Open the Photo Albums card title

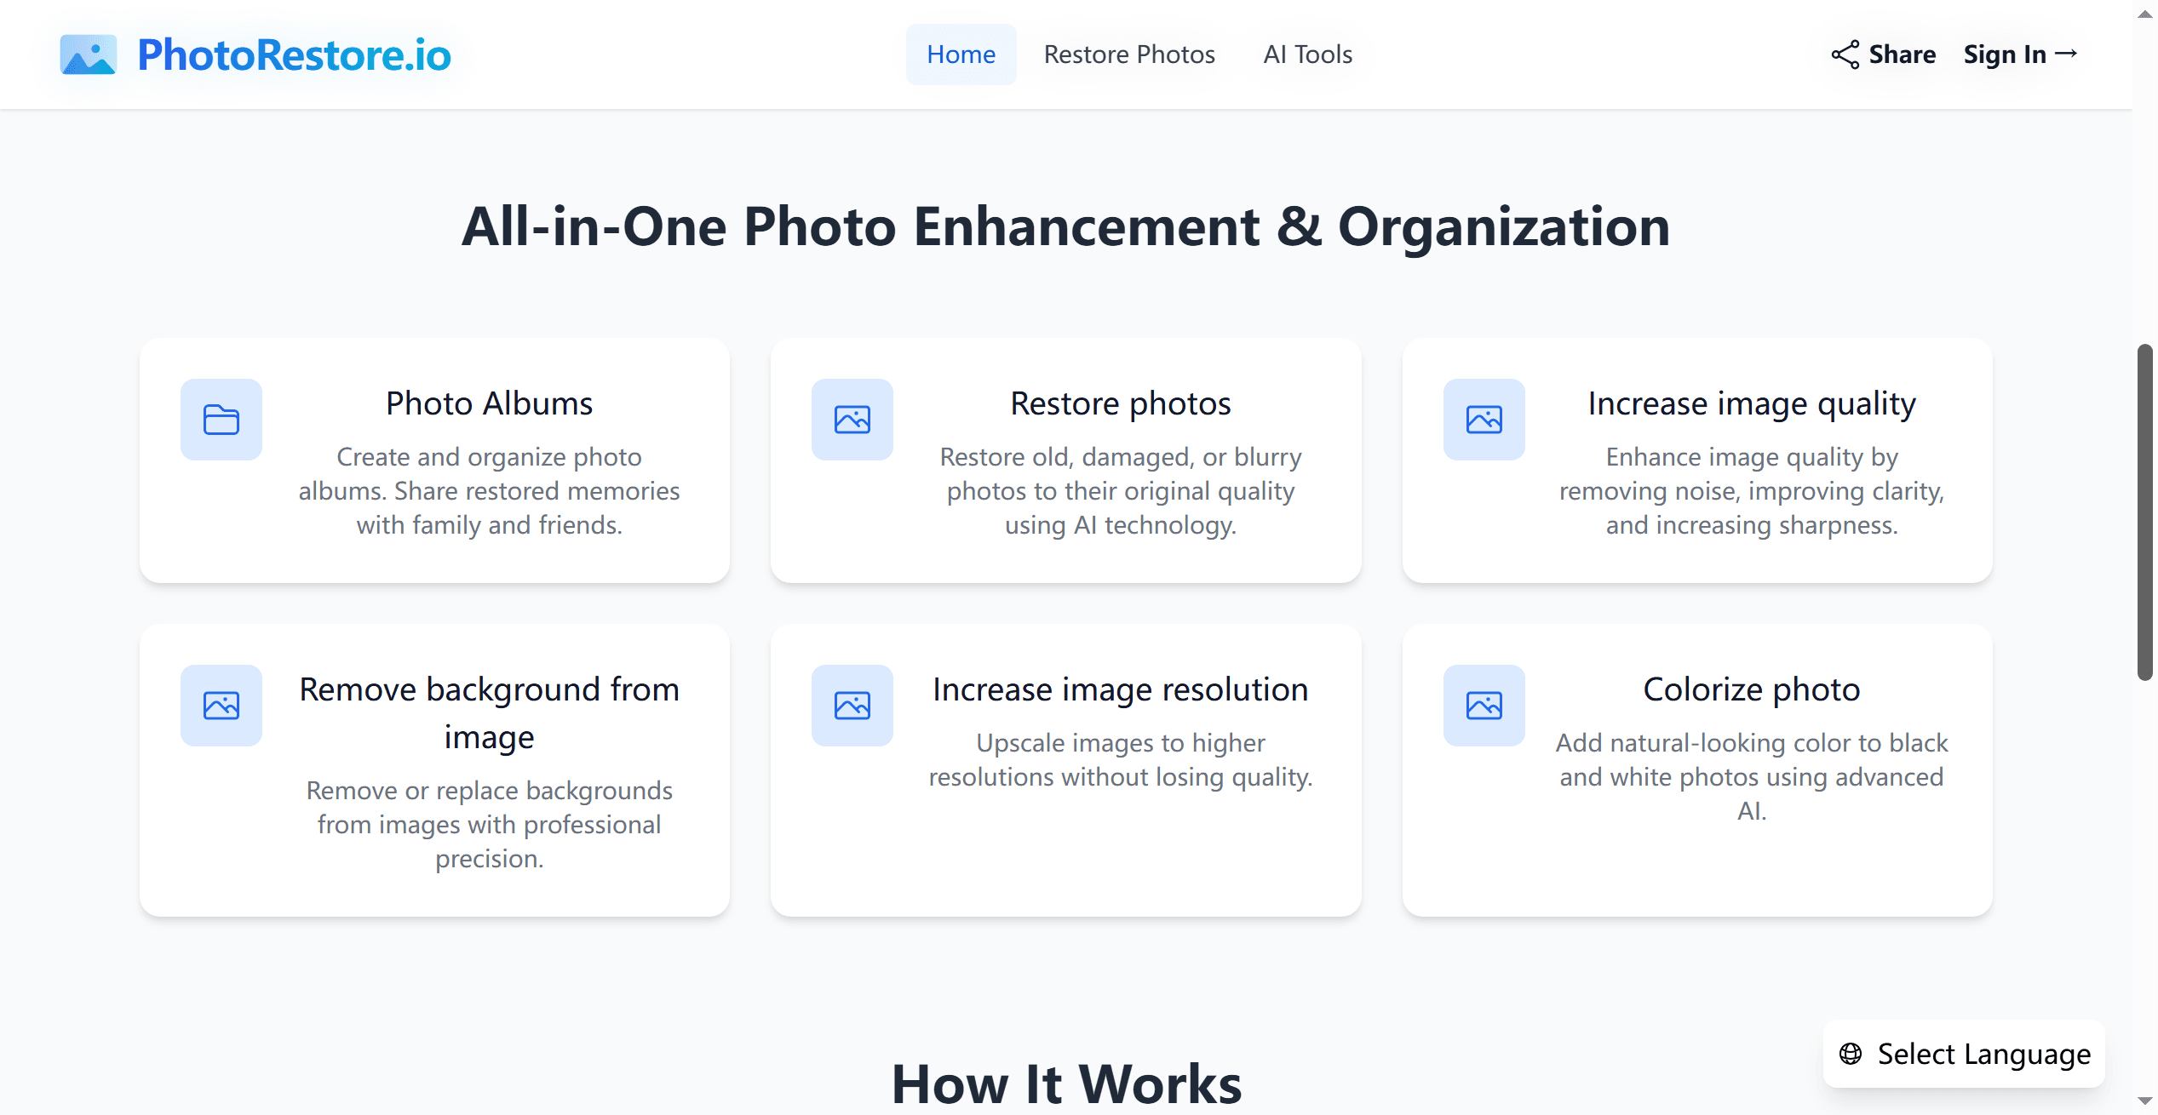[x=489, y=403]
